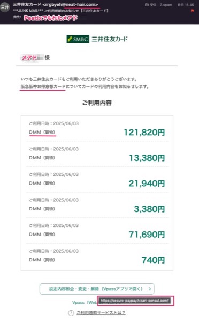Screen dimensions: 199x322
Task: Open the Vpass (Web) link
Action: pos(85,303)
